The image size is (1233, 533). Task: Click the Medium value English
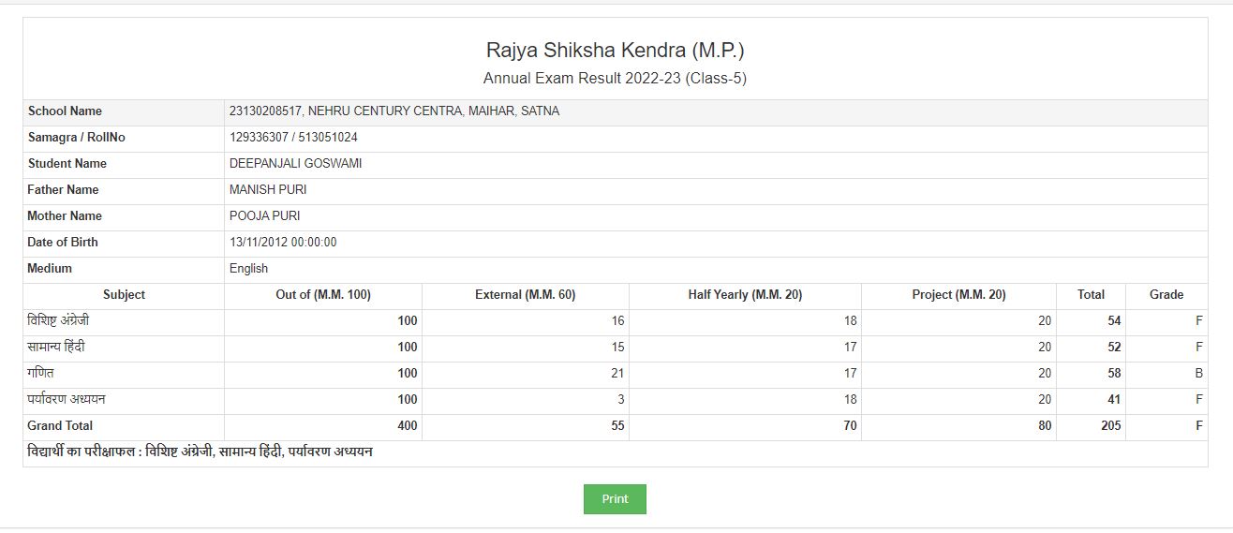(x=248, y=269)
